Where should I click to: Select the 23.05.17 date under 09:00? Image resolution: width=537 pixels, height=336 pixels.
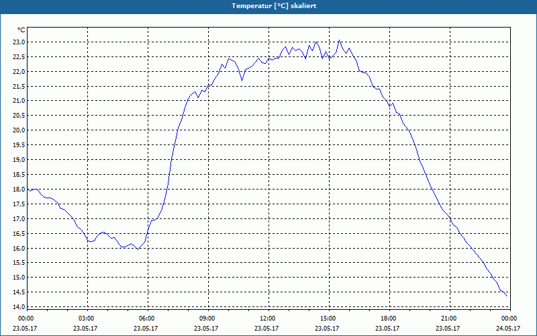[x=206, y=328]
